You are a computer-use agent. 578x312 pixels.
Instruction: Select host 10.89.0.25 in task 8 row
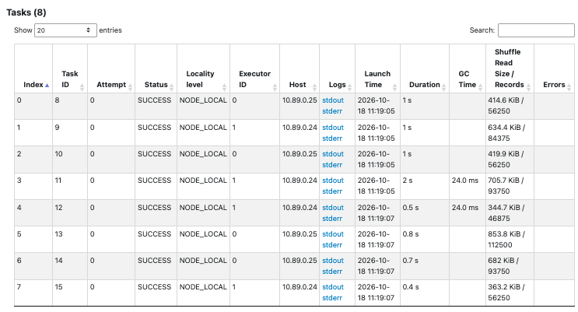click(x=300, y=106)
